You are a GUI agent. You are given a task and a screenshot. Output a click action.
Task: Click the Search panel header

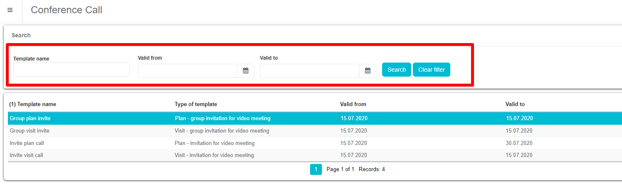pos(21,36)
